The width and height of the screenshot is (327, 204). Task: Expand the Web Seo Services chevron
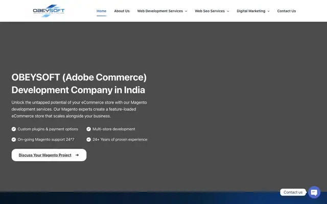click(228, 11)
